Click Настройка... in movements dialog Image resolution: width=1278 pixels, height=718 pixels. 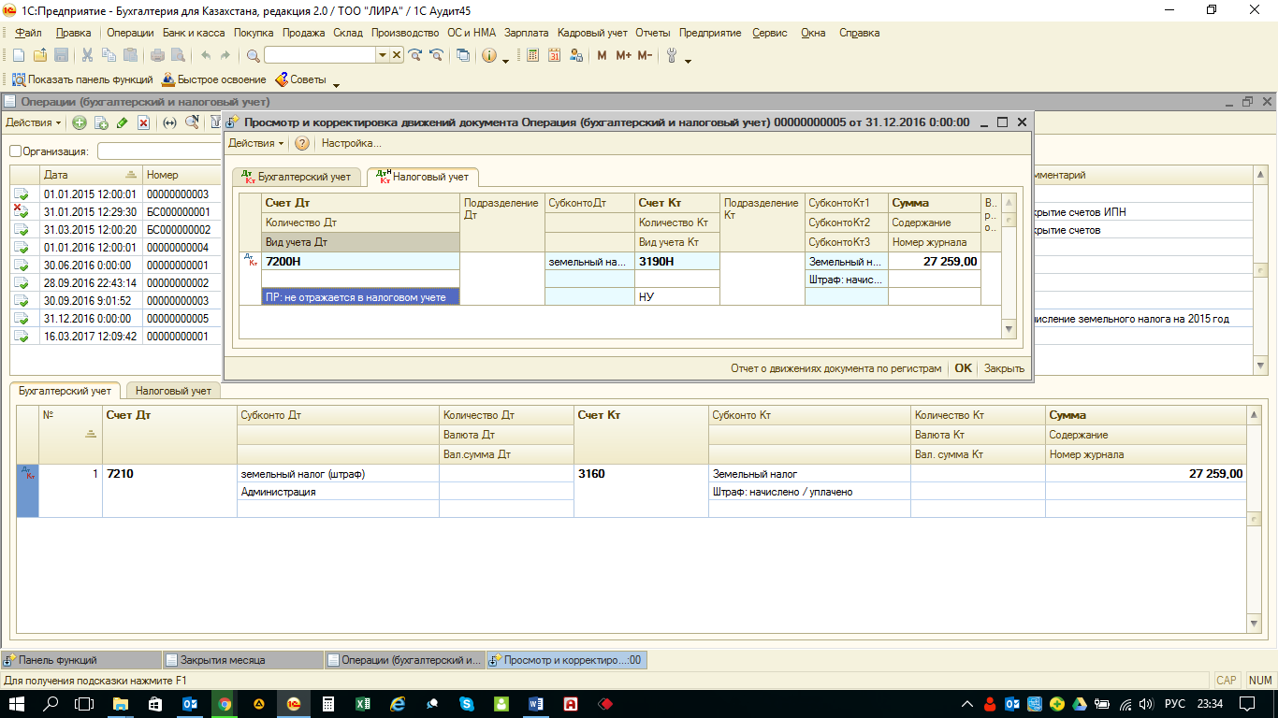click(x=351, y=143)
